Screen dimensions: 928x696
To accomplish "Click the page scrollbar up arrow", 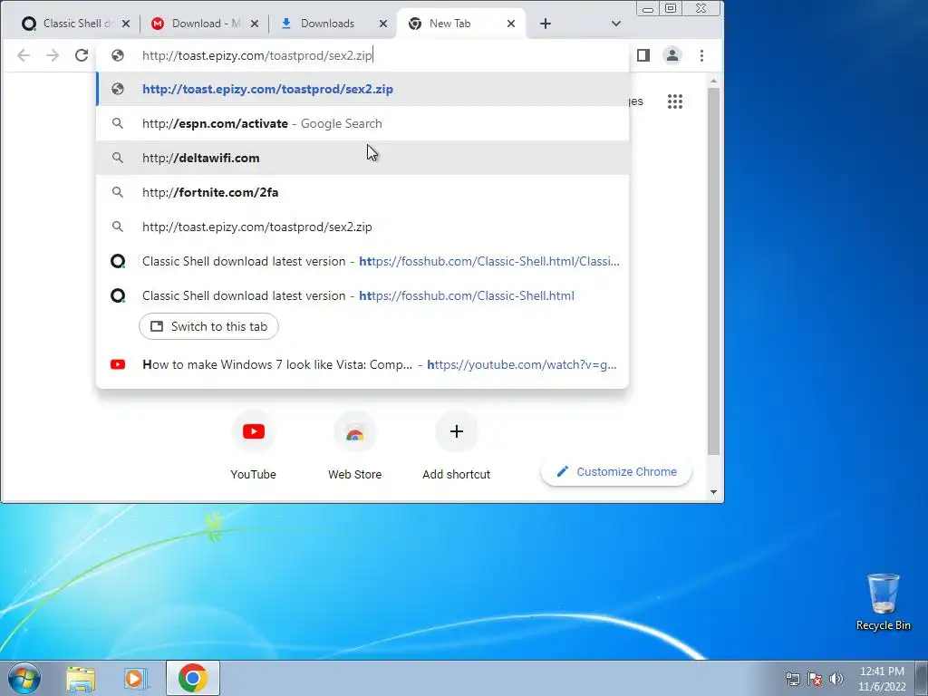I will [x=714, y=81].
